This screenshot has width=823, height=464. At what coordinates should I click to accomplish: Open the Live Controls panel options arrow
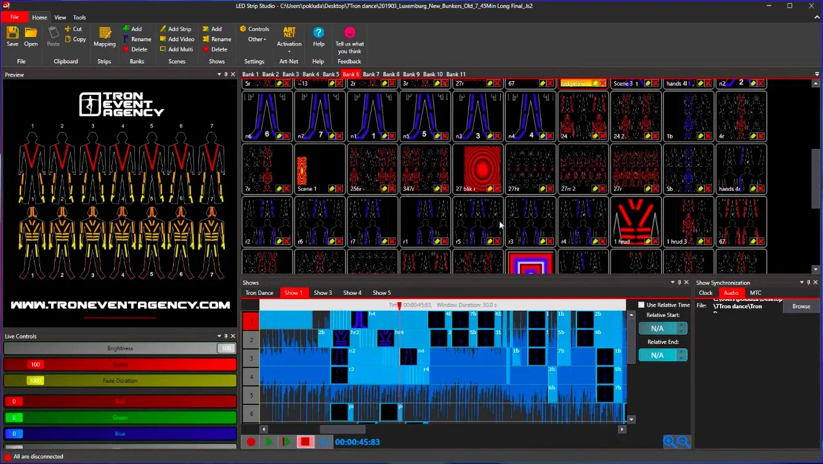[x=219, y=336]
